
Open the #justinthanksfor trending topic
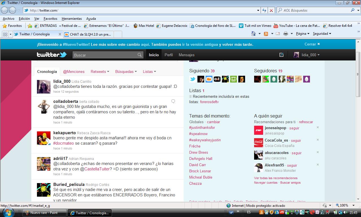click(x=202, y=127)
